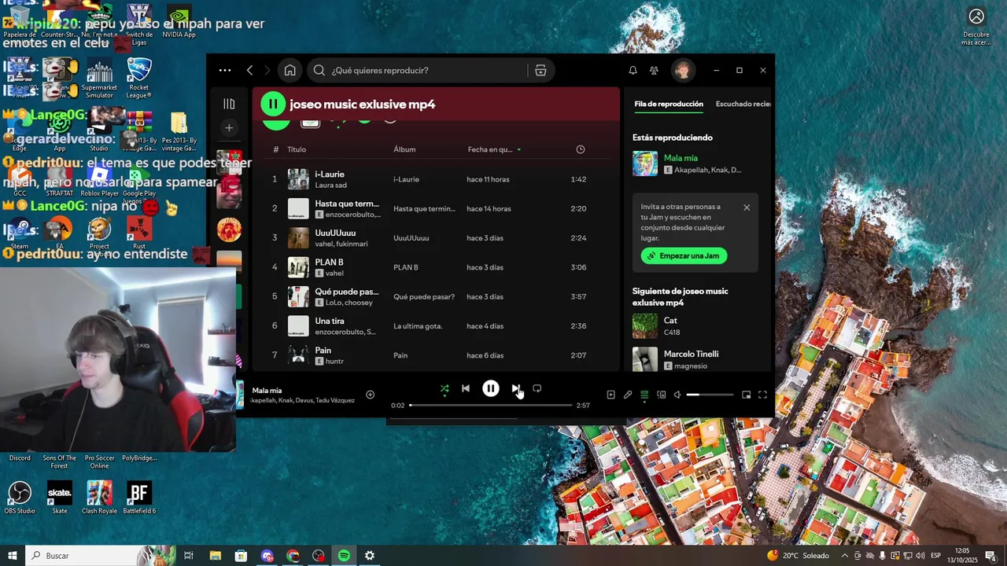1007x566 pixels.
Task: Go to Spotify Home
Action: click(x=290, y=70)
